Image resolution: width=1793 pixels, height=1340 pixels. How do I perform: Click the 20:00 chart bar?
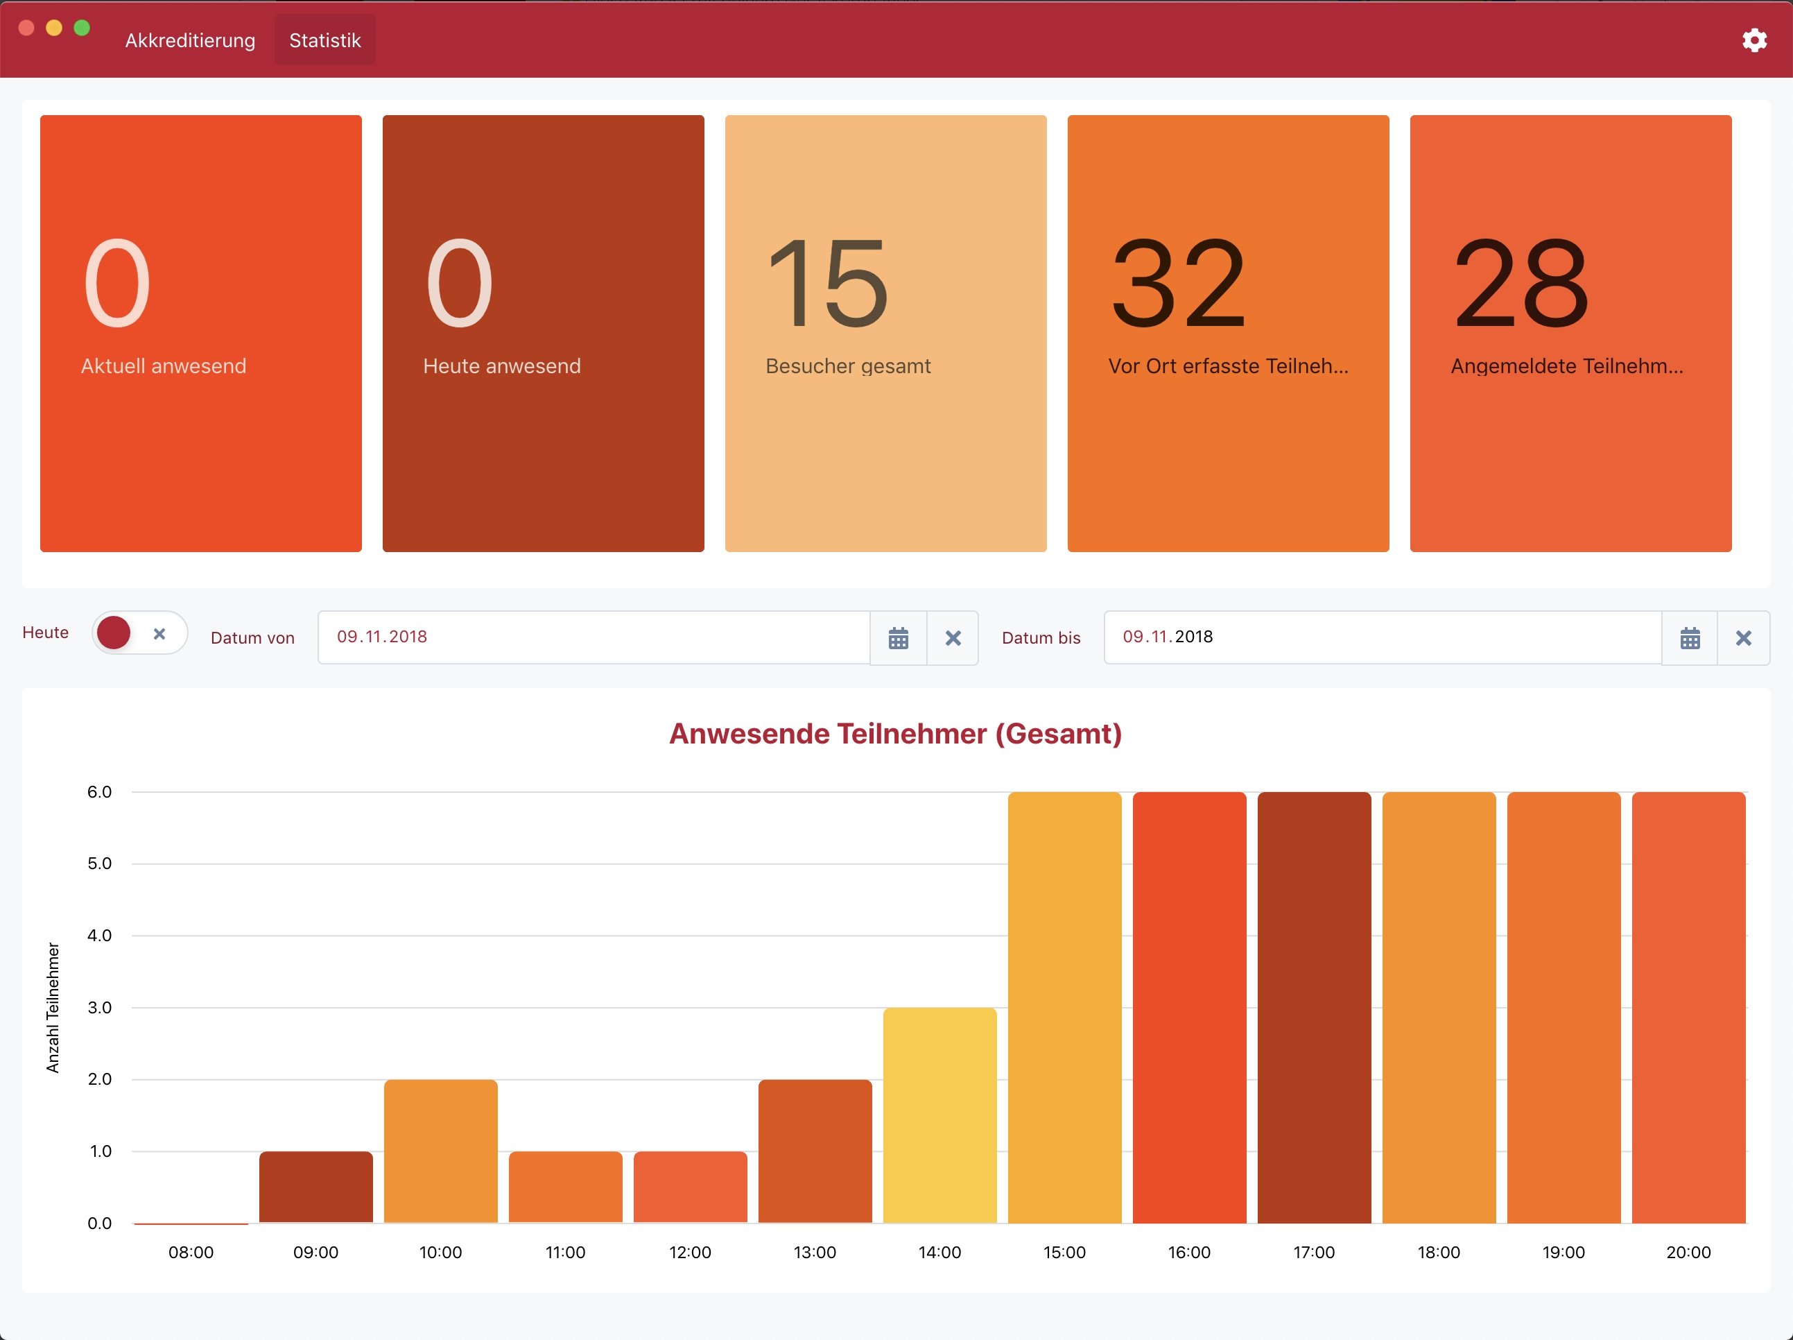tap(1688, 1007)
